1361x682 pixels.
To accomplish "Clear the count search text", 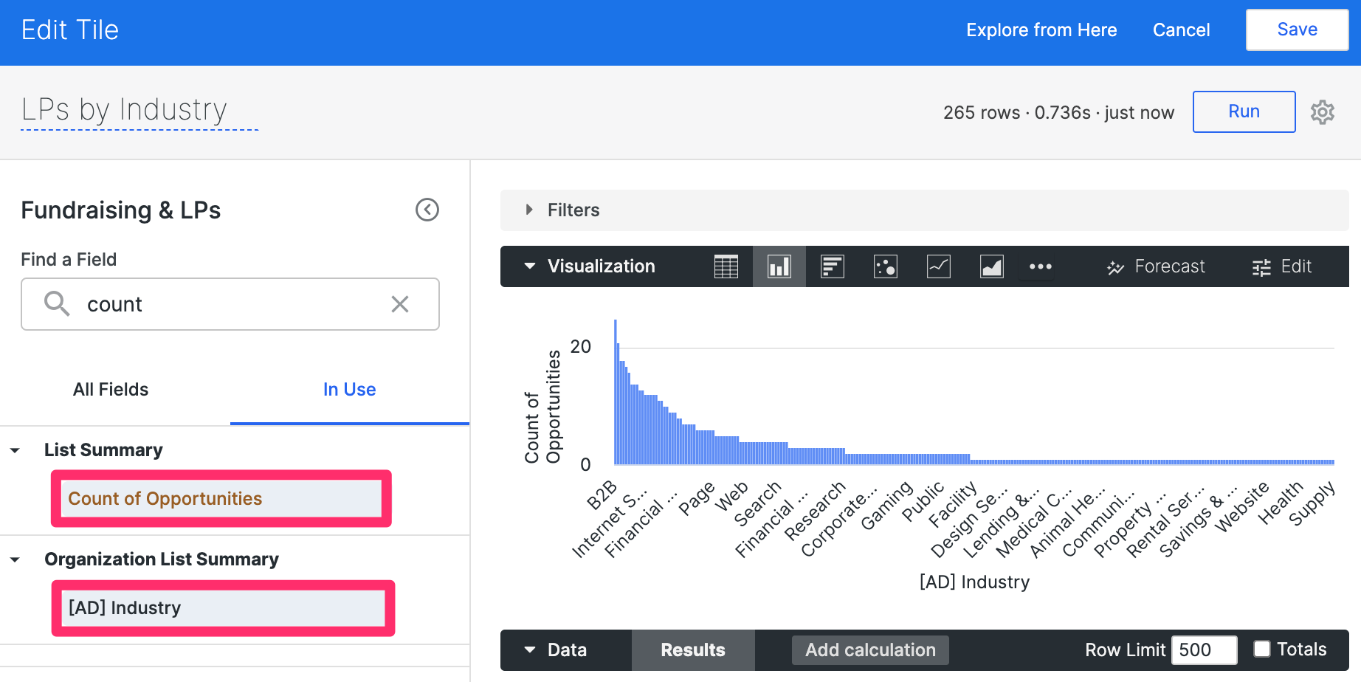I will [400, 304].
